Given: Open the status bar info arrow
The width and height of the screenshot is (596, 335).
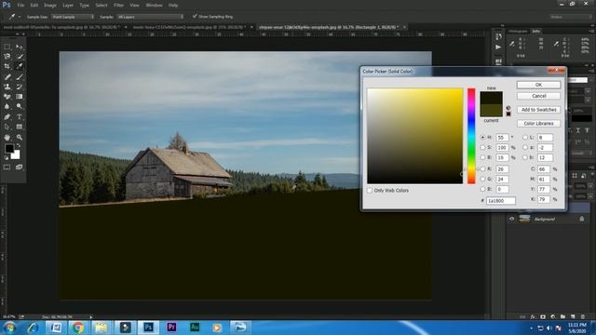Looking at the screenshot, I should pyautogui.click(x=91, y=316).
